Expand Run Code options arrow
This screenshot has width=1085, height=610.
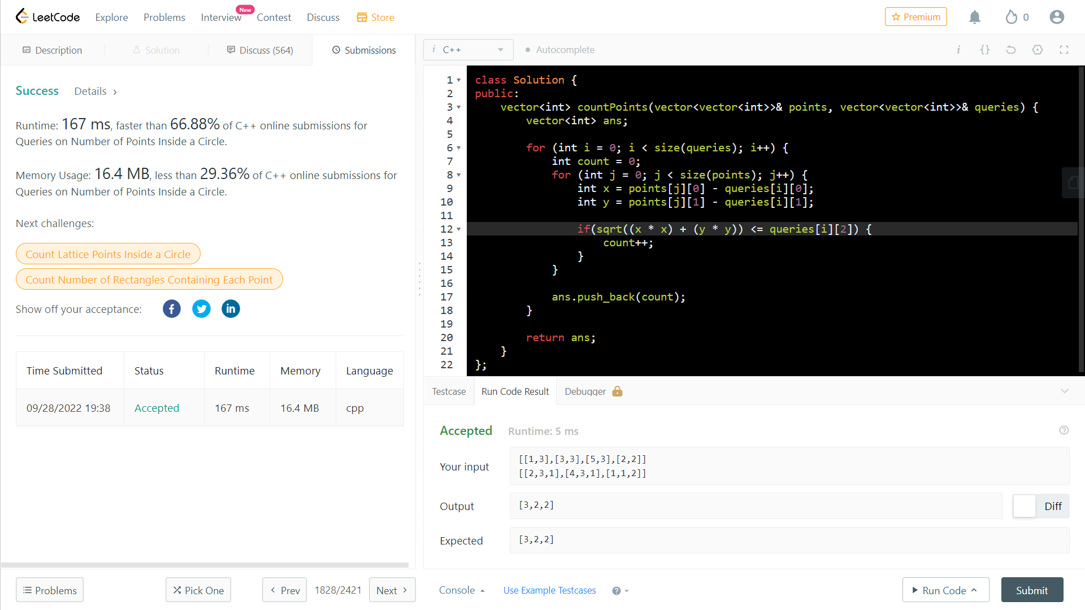coord(974,590)
